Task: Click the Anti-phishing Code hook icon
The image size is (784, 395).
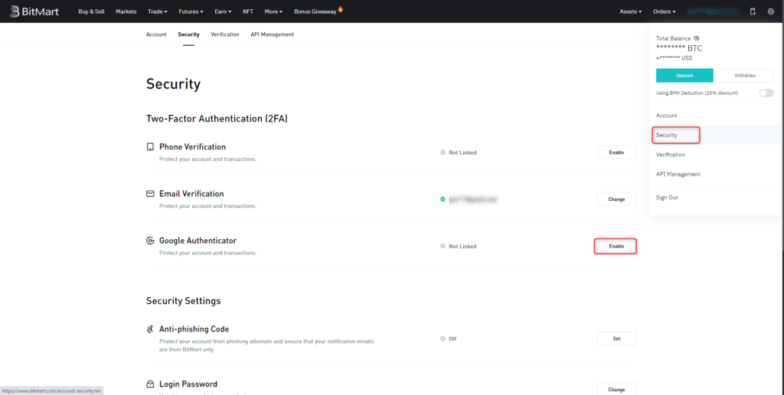Action: [150, 329]
